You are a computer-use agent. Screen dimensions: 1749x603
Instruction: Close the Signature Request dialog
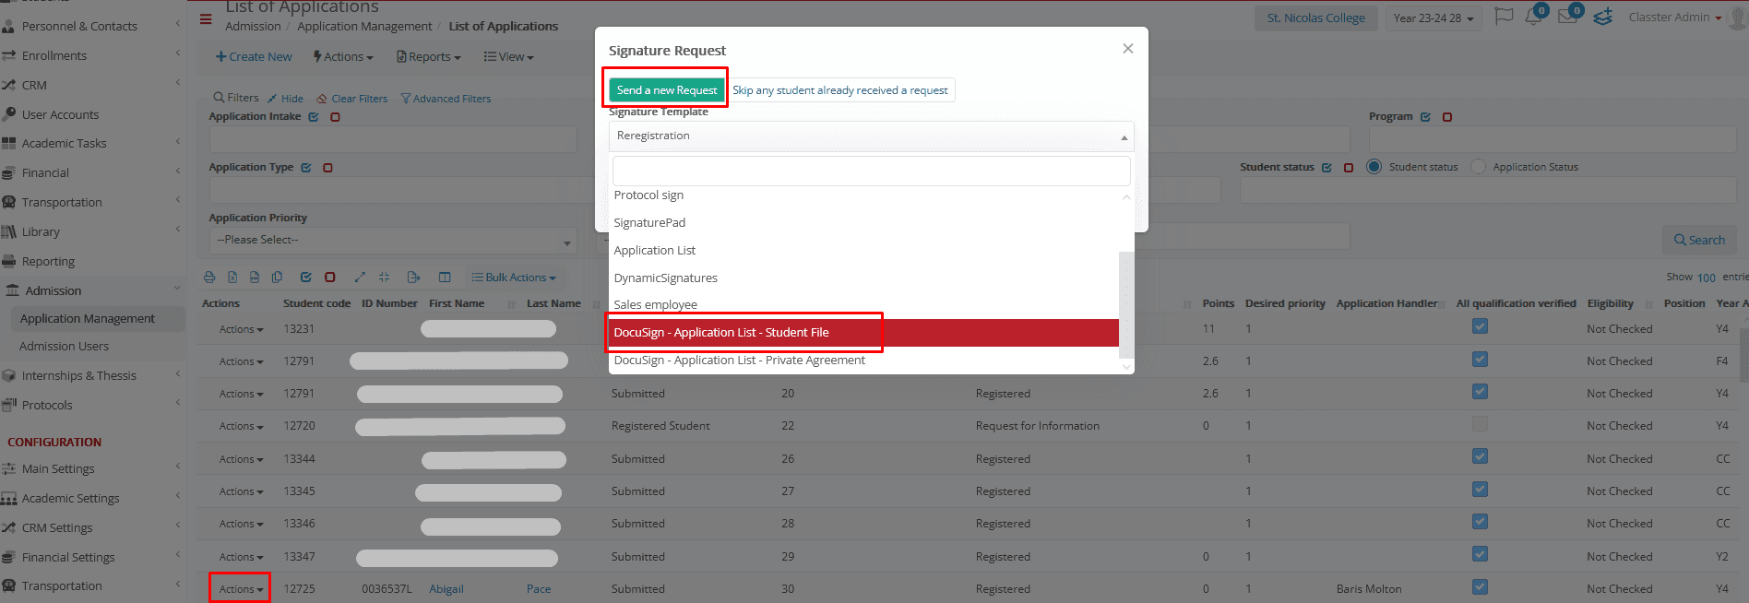(x=1127, y=49)
